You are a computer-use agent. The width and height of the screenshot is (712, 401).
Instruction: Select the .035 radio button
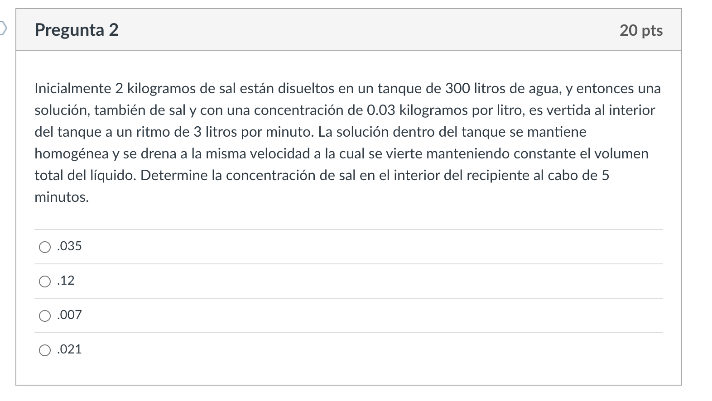pyautogui.click(x=45, y=247)
